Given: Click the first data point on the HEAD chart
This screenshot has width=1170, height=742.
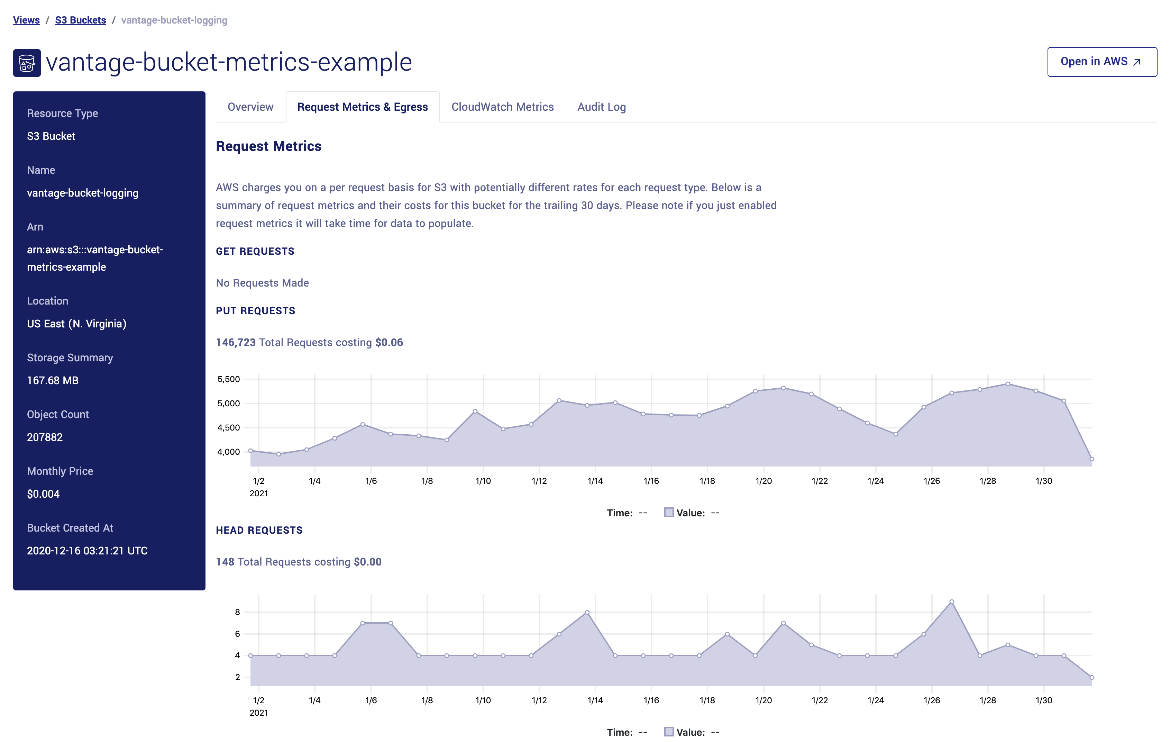Looking at the screenshot, I should pos(251,655).
